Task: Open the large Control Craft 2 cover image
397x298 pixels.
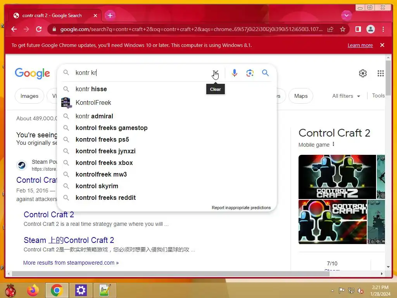Action: coord(337,177)
